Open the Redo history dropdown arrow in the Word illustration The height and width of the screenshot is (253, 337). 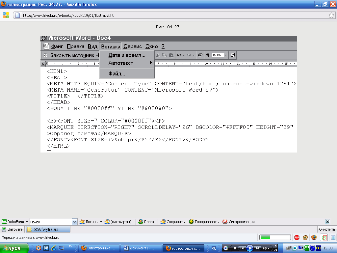pos(194,55)
